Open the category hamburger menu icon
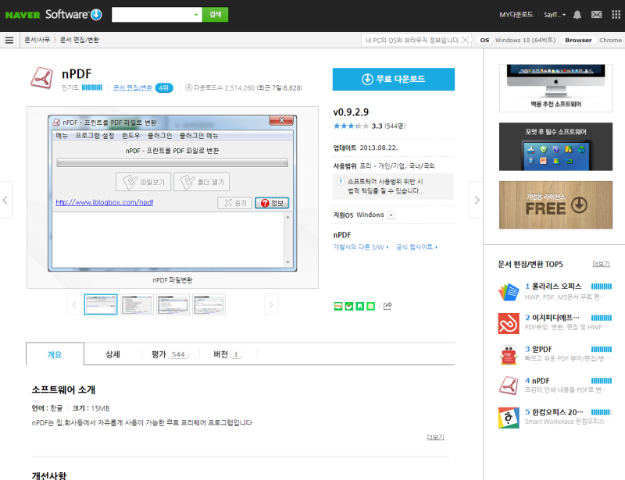Viewport: 625px width, 480px height. click(x=9, y=39)
